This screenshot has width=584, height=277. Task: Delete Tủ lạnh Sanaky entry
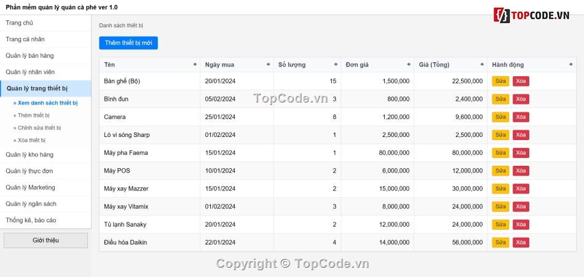tap(521, 225)
